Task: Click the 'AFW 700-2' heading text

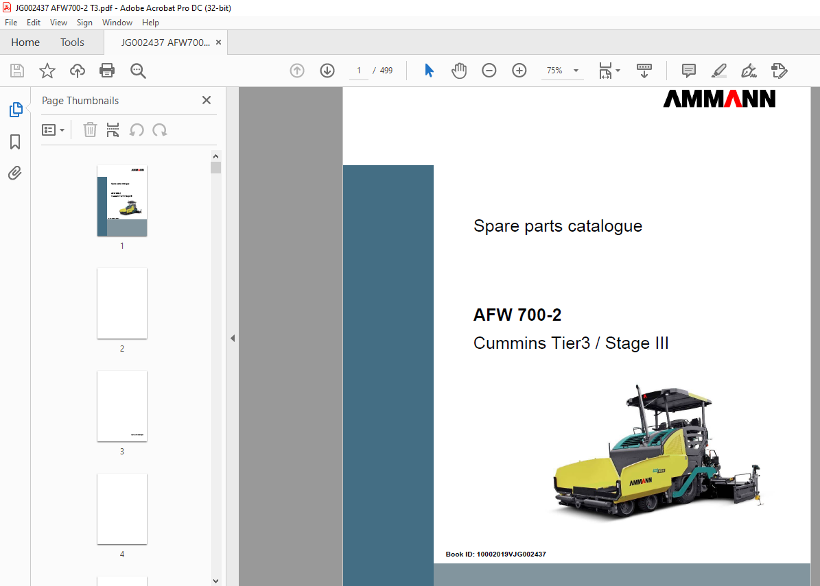Action: (x=517, y=315)
